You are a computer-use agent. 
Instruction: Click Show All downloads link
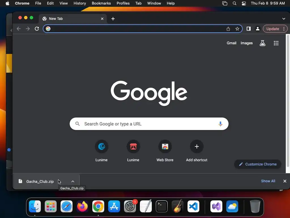click(x=268, y=181)
